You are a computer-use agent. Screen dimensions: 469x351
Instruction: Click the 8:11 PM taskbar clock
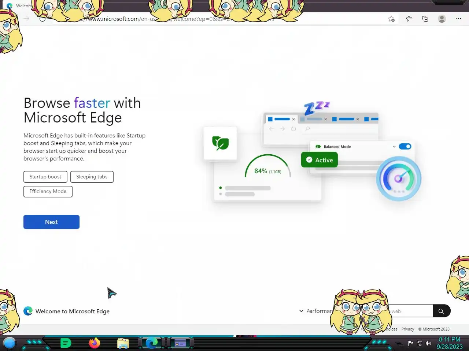coord(450,340)
